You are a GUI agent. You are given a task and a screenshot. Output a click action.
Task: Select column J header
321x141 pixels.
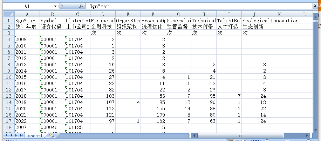click(254, 14)
